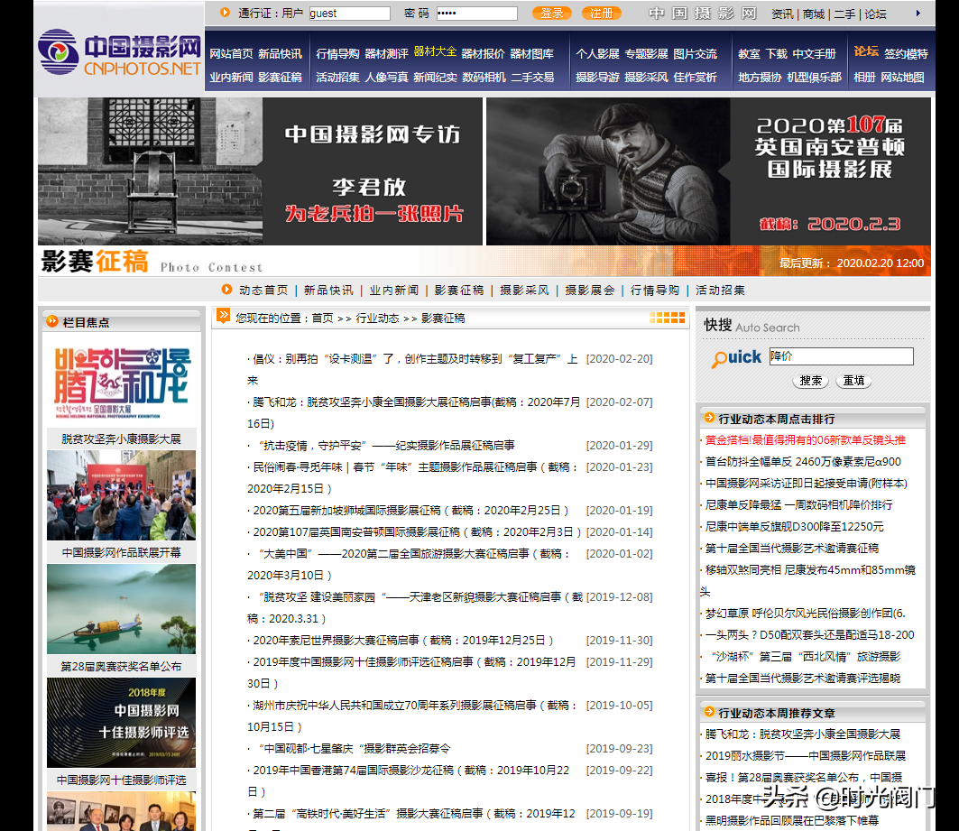This screenshot has width=959, height=831.
Task: Open 行情导购 in the blue navigation
Action: tap(337, 54)
